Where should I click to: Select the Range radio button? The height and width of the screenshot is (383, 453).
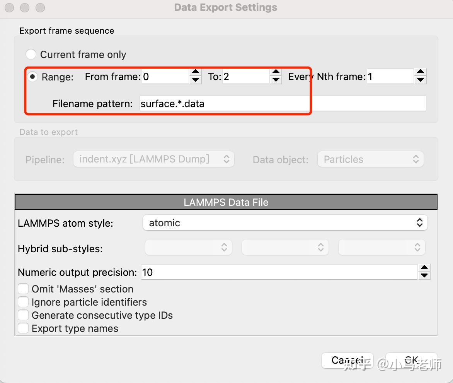32,77
